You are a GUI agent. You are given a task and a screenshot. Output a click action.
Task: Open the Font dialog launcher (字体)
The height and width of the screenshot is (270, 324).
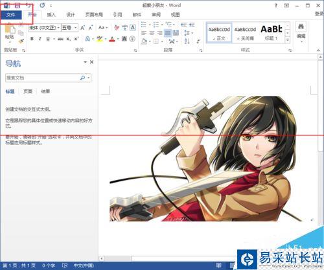(x=135, y=51)
